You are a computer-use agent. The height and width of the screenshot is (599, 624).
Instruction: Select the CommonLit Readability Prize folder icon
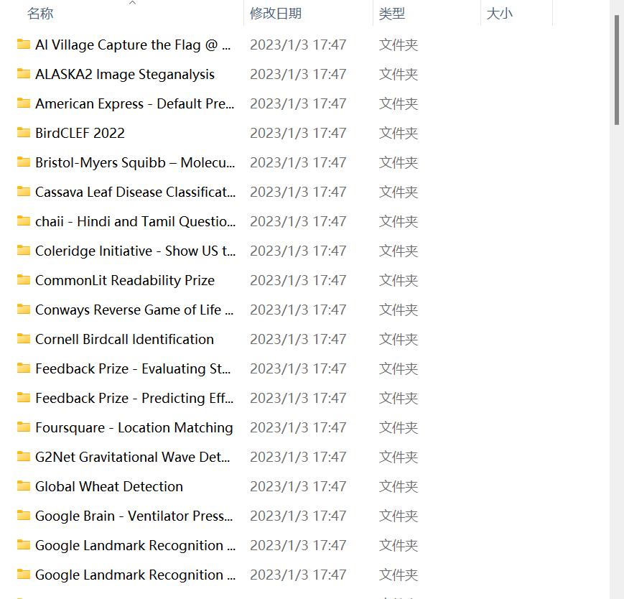[24, 279]
